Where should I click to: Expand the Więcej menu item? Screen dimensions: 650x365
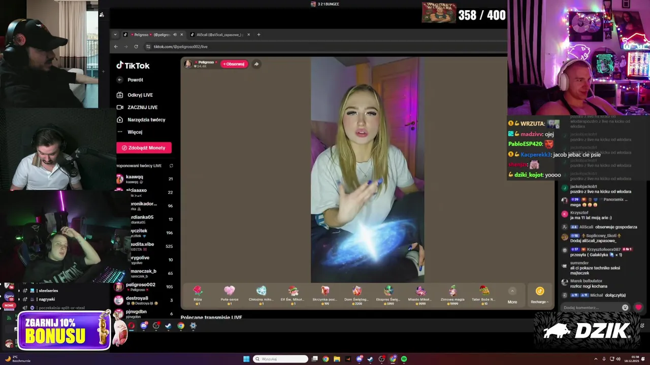tap(129, 132)
